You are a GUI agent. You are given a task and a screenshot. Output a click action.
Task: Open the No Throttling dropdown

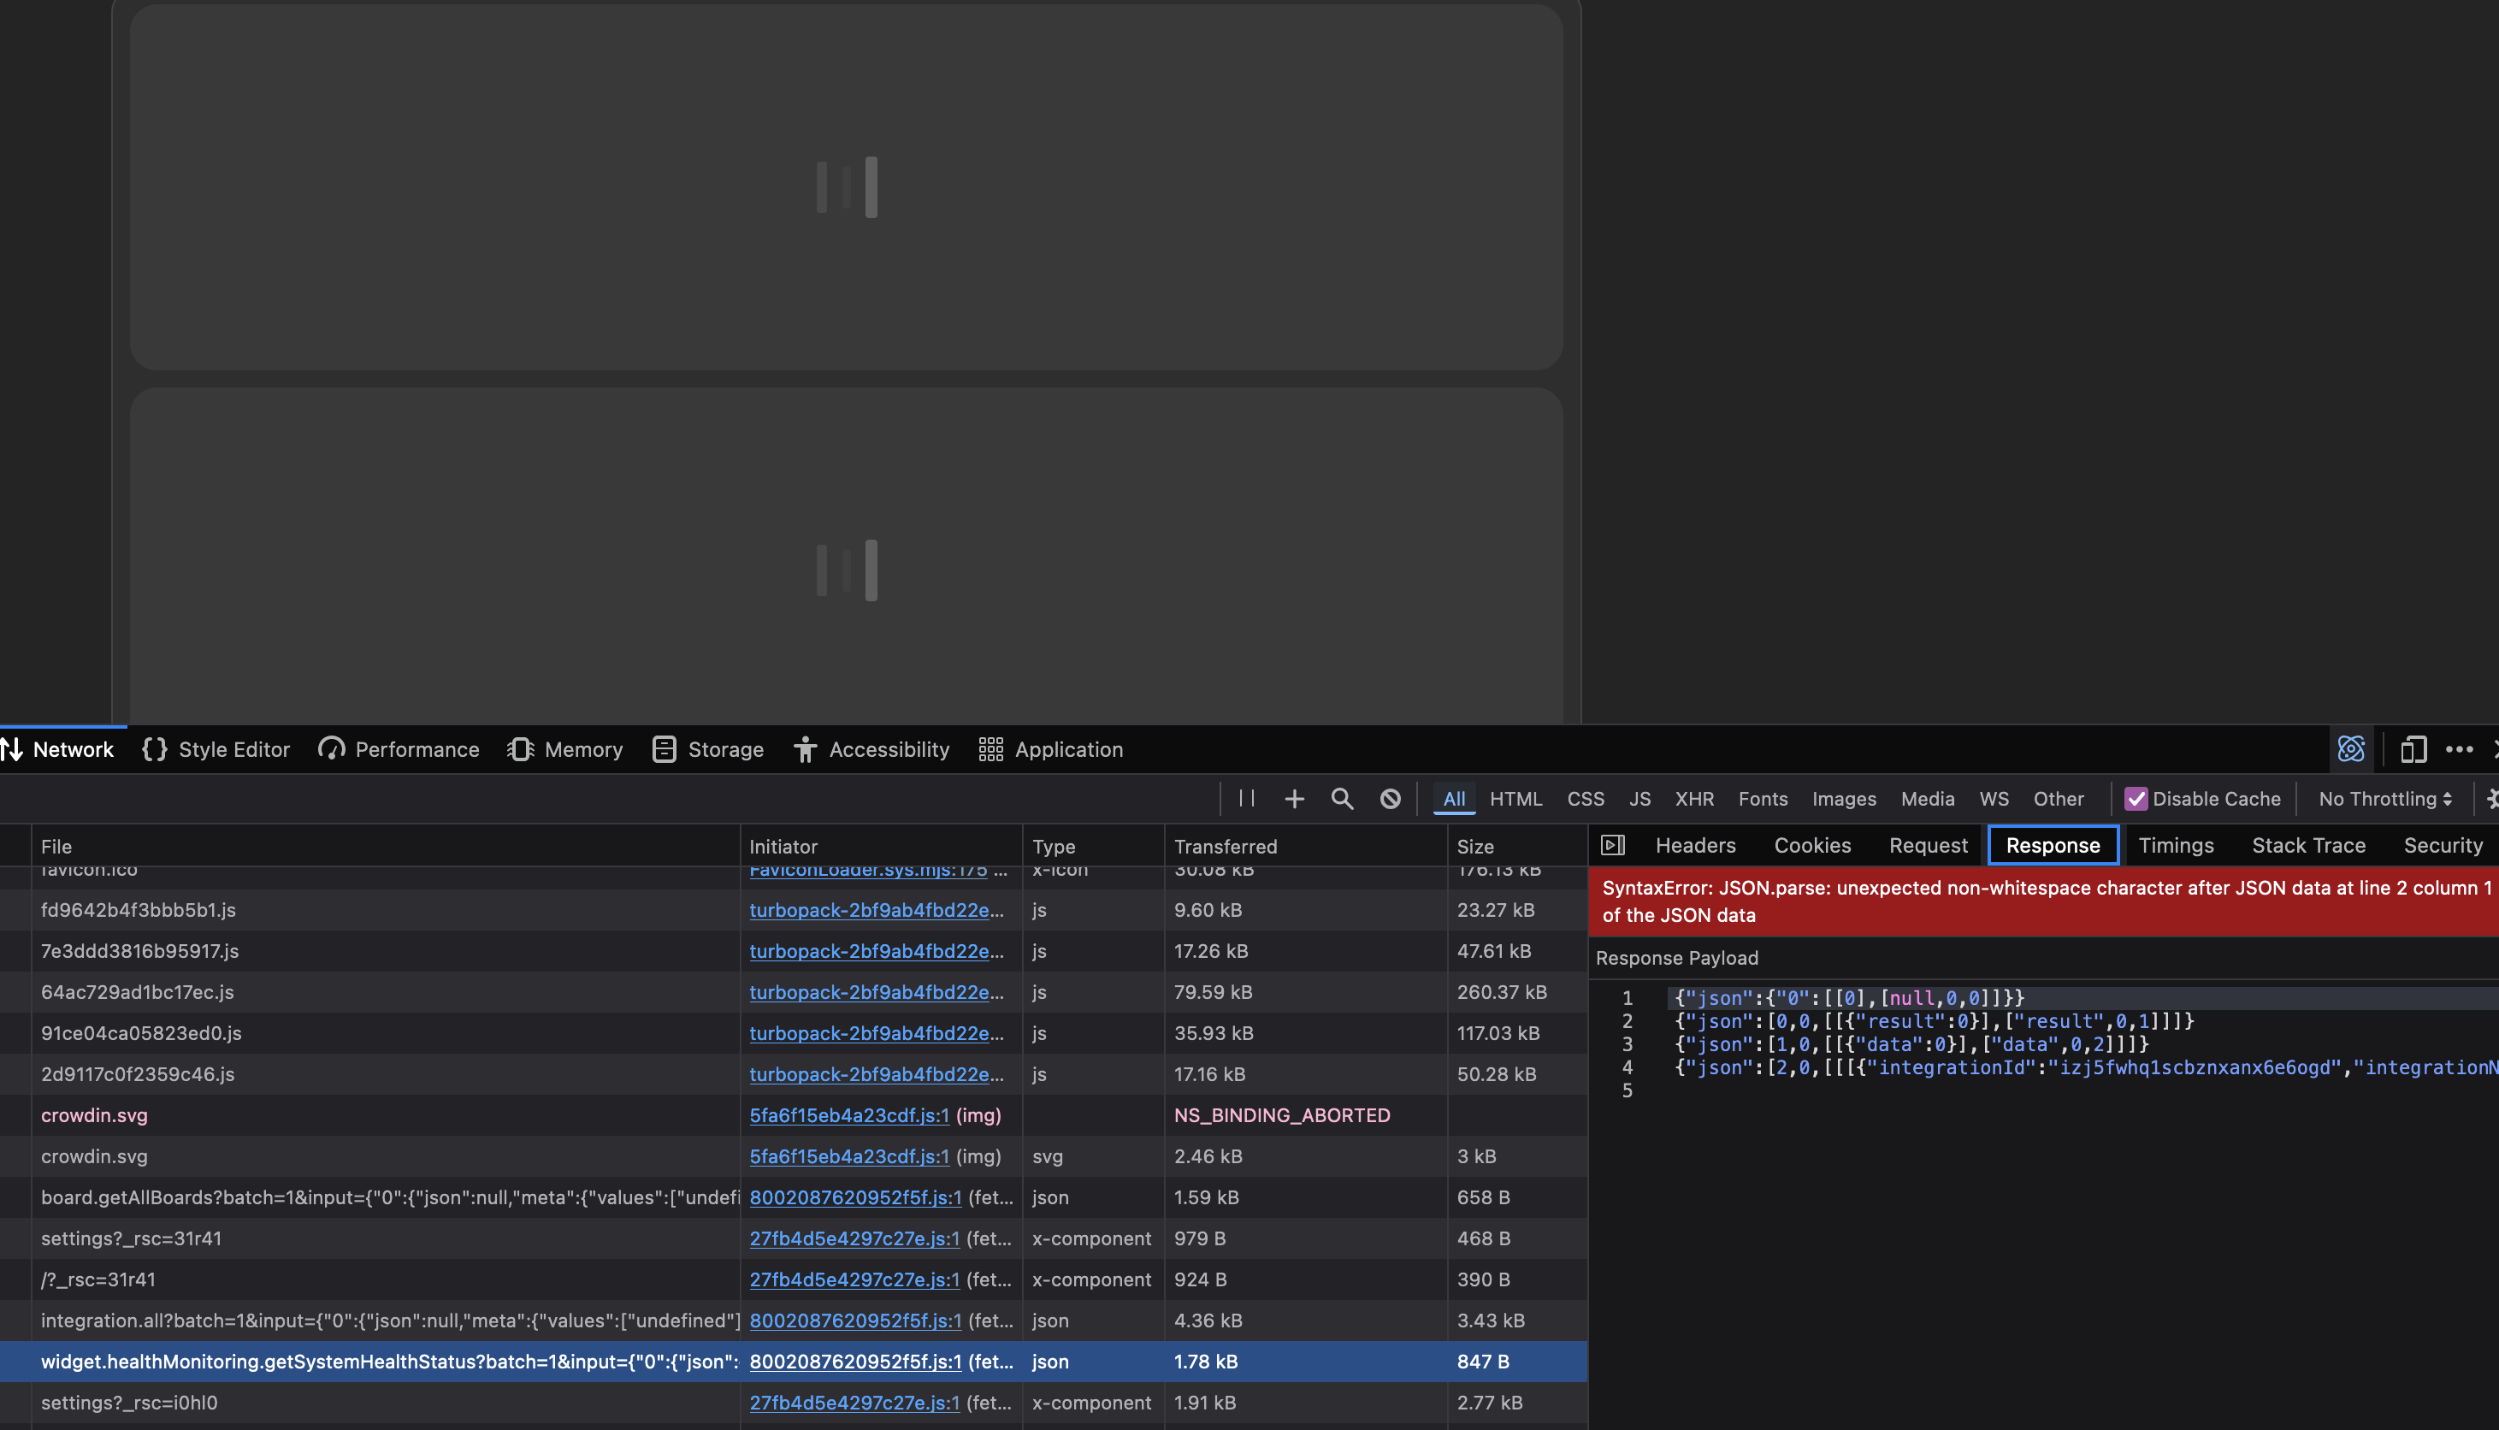2384,799
